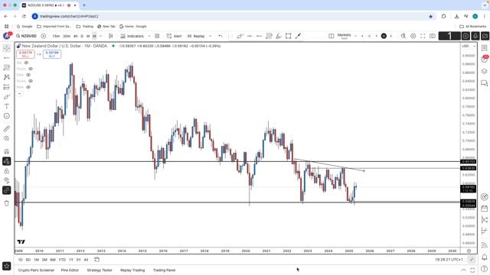Open the chats speech bubble icon
The height and width of the screenshot is (275, 490).
click(485, 83)
